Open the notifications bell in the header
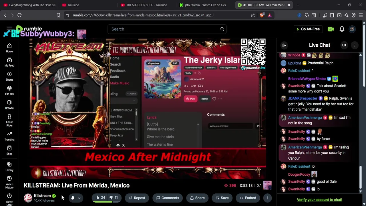The height and width of the screenshot is (206, 366). pos(342,29)
